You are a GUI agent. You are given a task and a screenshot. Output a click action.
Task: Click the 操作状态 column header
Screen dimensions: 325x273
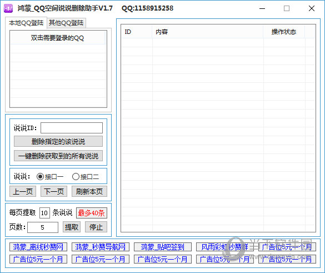[284, 32]
